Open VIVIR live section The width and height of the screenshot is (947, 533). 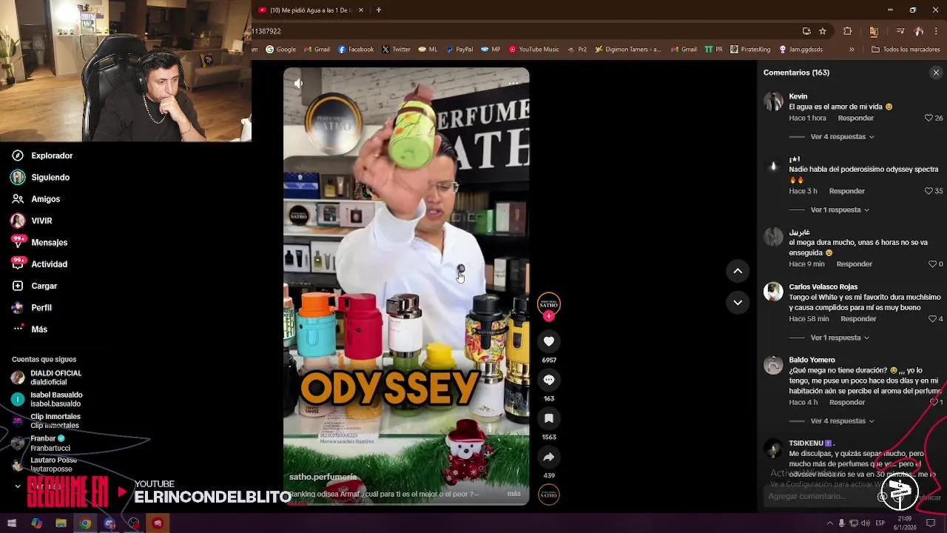pyautogui.click(x=32, y=221)
